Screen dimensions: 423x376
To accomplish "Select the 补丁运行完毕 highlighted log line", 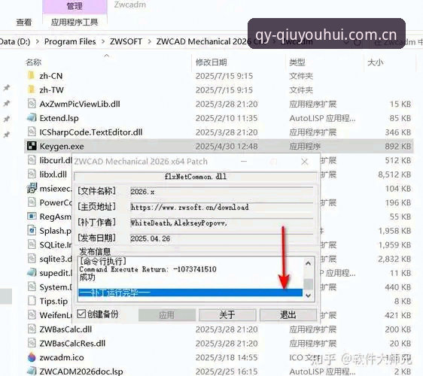I will (190, 293).
